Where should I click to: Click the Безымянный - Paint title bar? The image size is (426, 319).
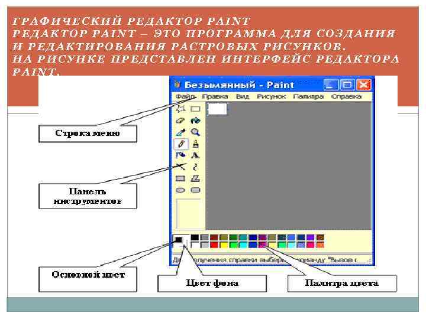[239, 85]
